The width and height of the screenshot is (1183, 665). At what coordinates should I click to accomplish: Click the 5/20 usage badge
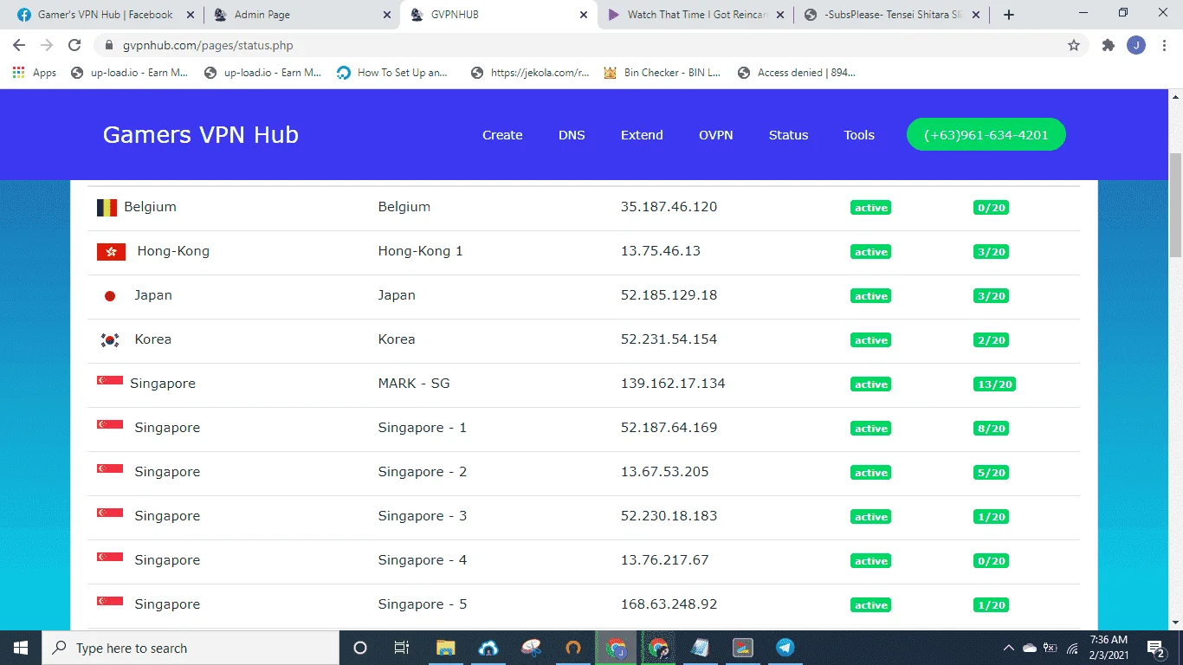point(991,473)
